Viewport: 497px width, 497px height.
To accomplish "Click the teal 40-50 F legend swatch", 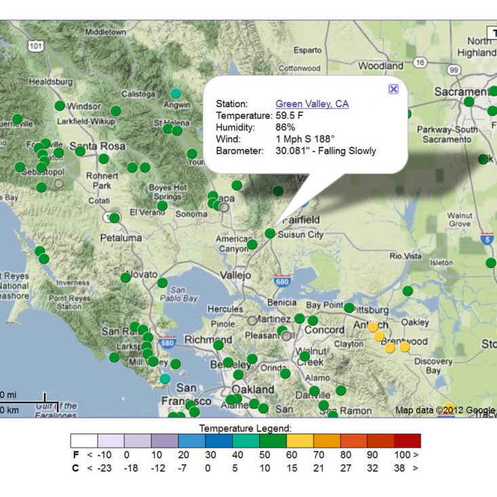I will pos(245,441).
